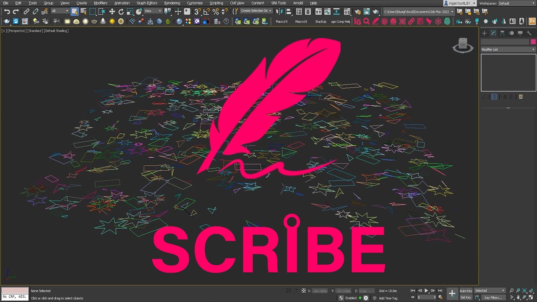
Task: Click the pink object color swatch
Action: point(533,42)
